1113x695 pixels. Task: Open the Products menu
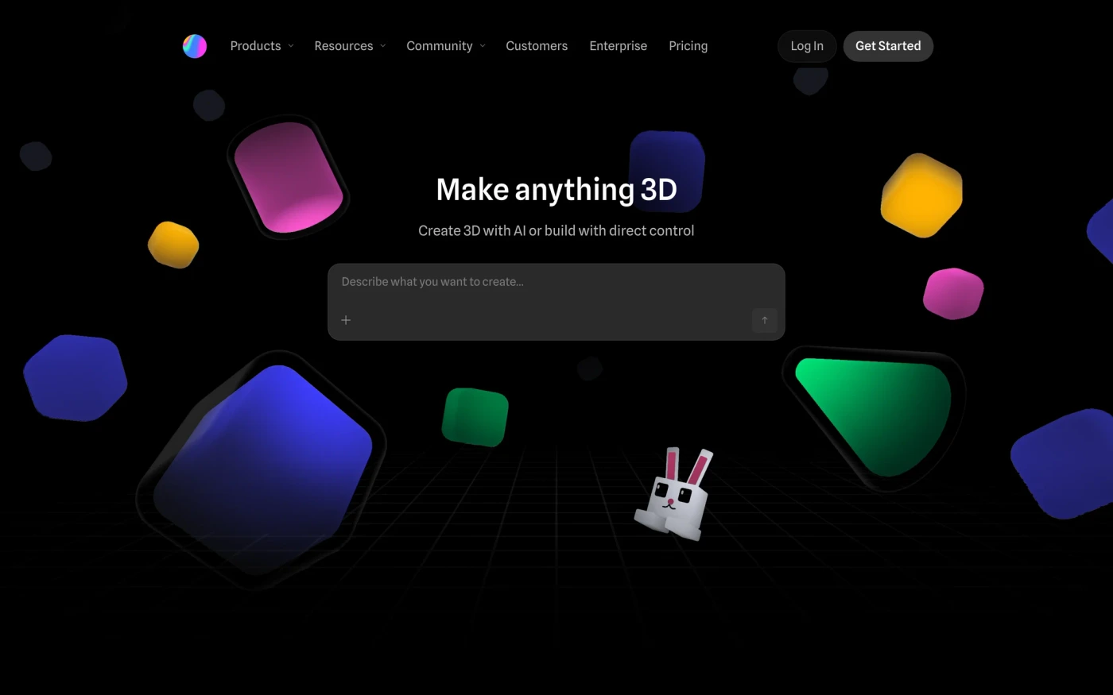tap(255, 46)
